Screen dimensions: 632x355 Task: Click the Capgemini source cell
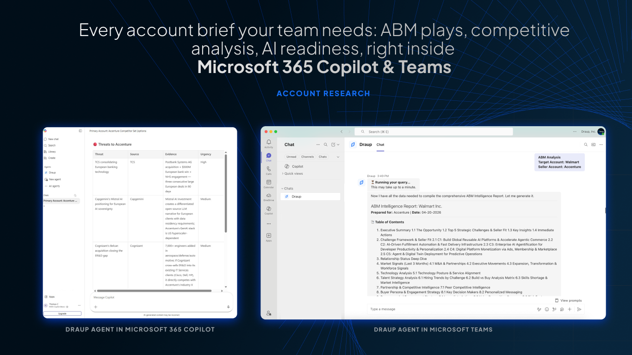(x=146, y=218)
